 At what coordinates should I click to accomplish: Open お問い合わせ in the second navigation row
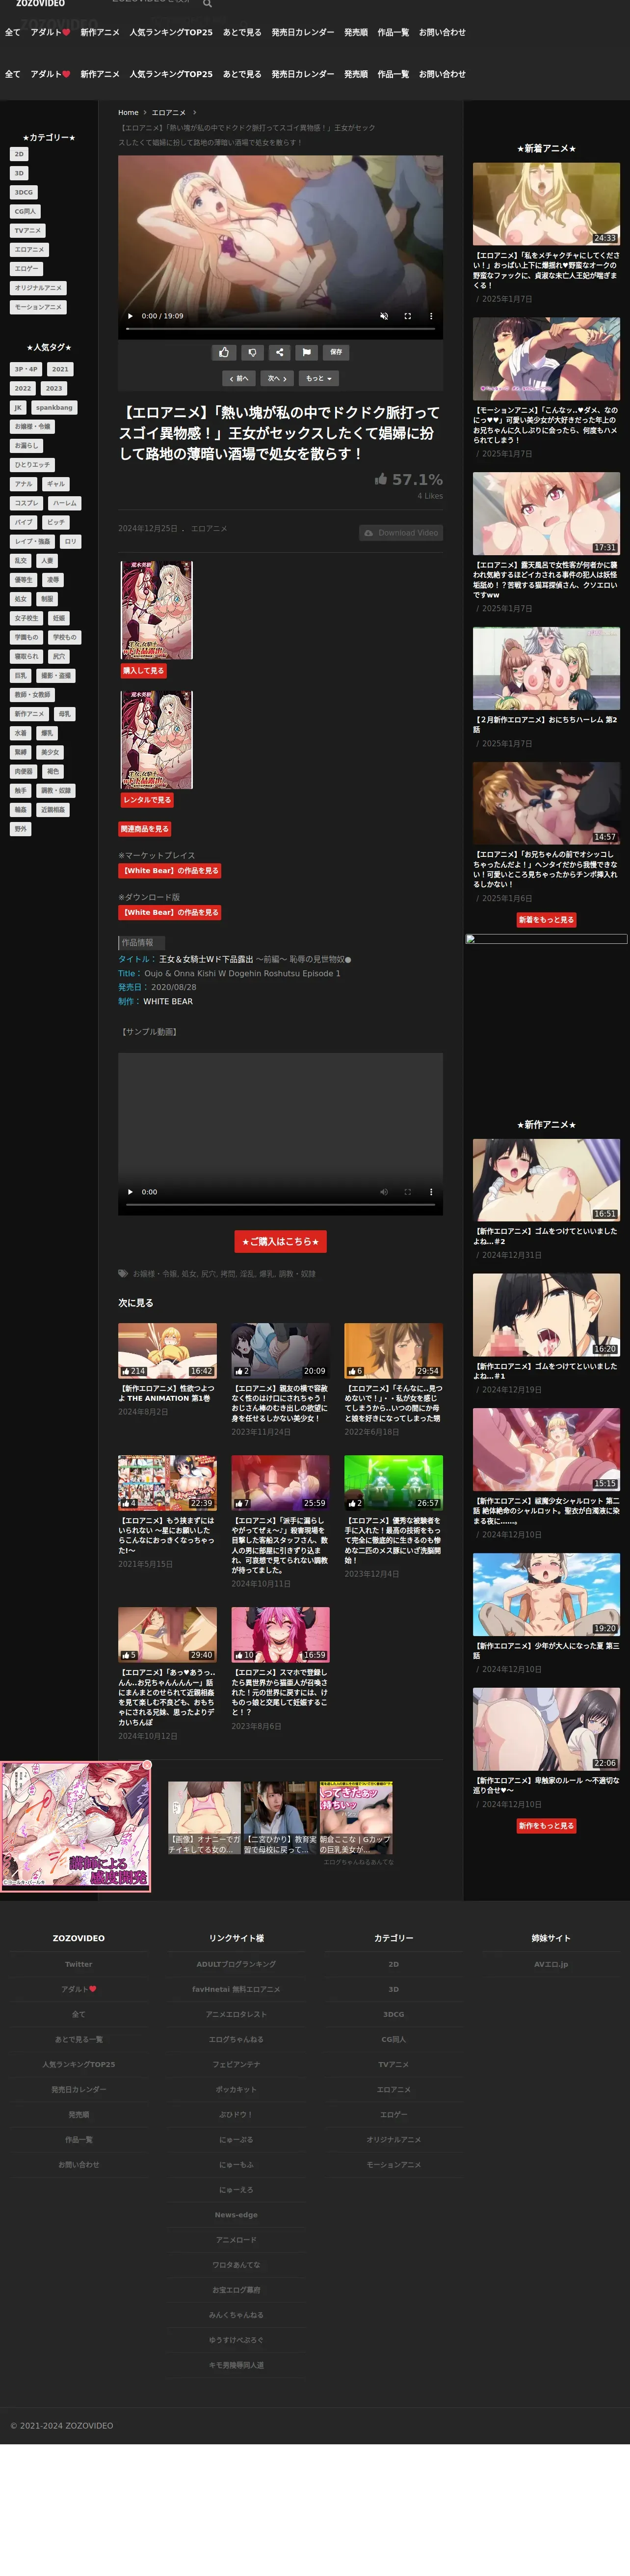[442, 75]
